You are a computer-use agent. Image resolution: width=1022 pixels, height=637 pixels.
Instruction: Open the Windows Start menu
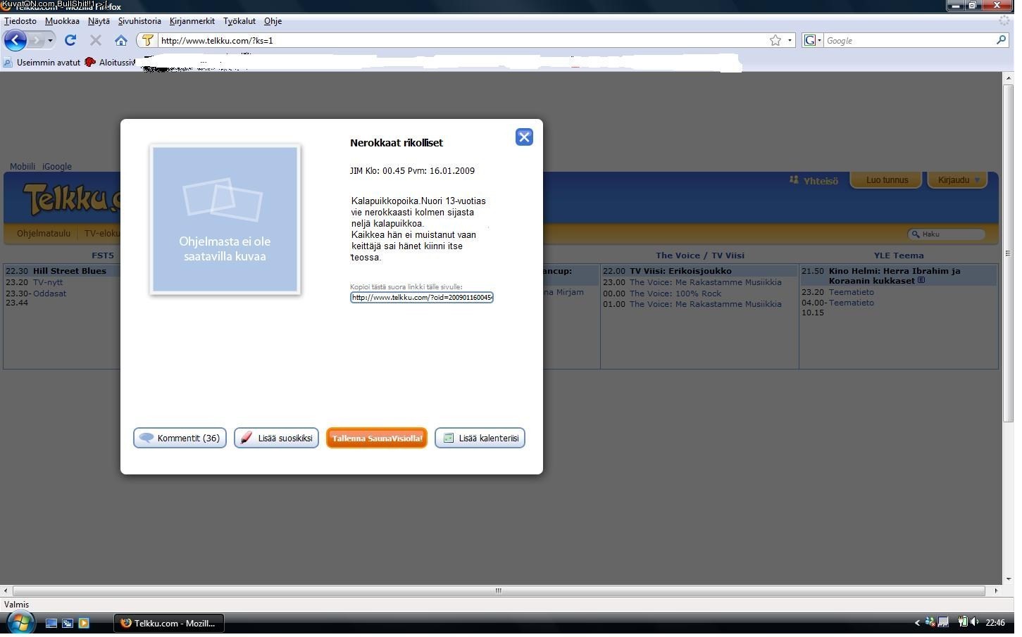click(20, 623)
